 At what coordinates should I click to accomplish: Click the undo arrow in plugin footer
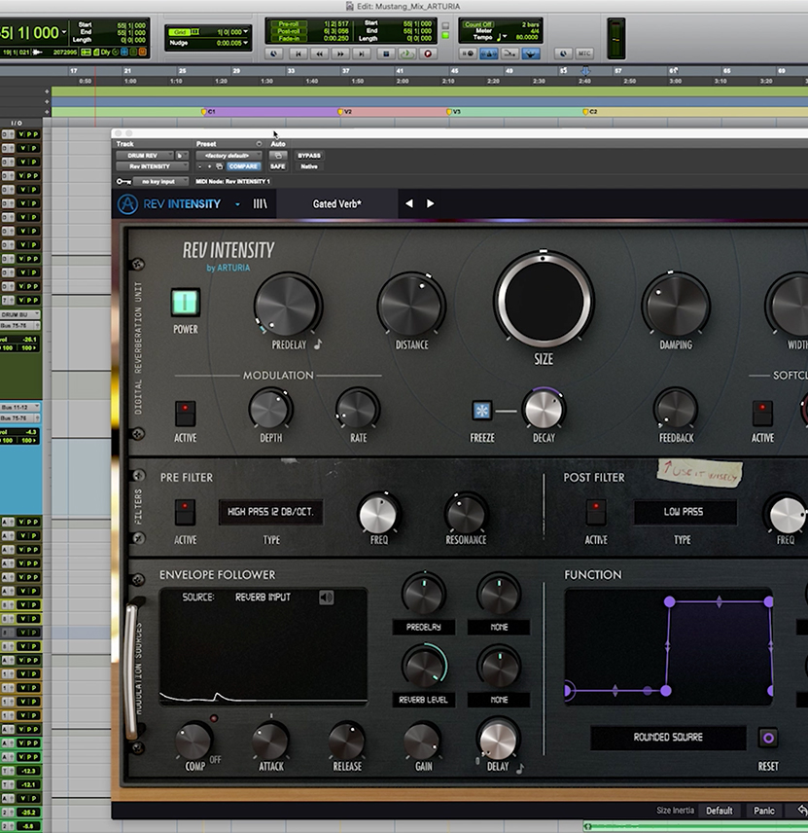[801, 811]
